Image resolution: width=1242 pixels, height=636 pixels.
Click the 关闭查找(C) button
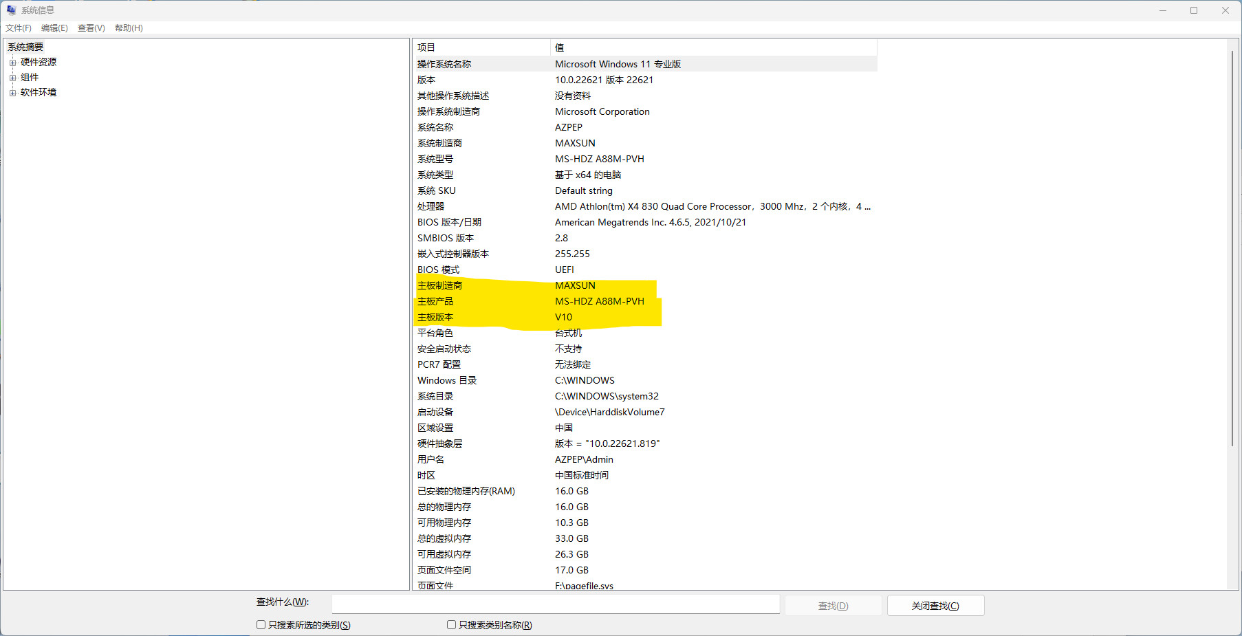click(935, 606)
